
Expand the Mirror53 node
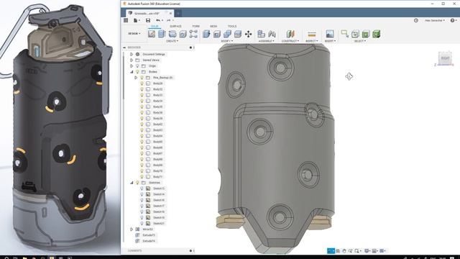132,229
